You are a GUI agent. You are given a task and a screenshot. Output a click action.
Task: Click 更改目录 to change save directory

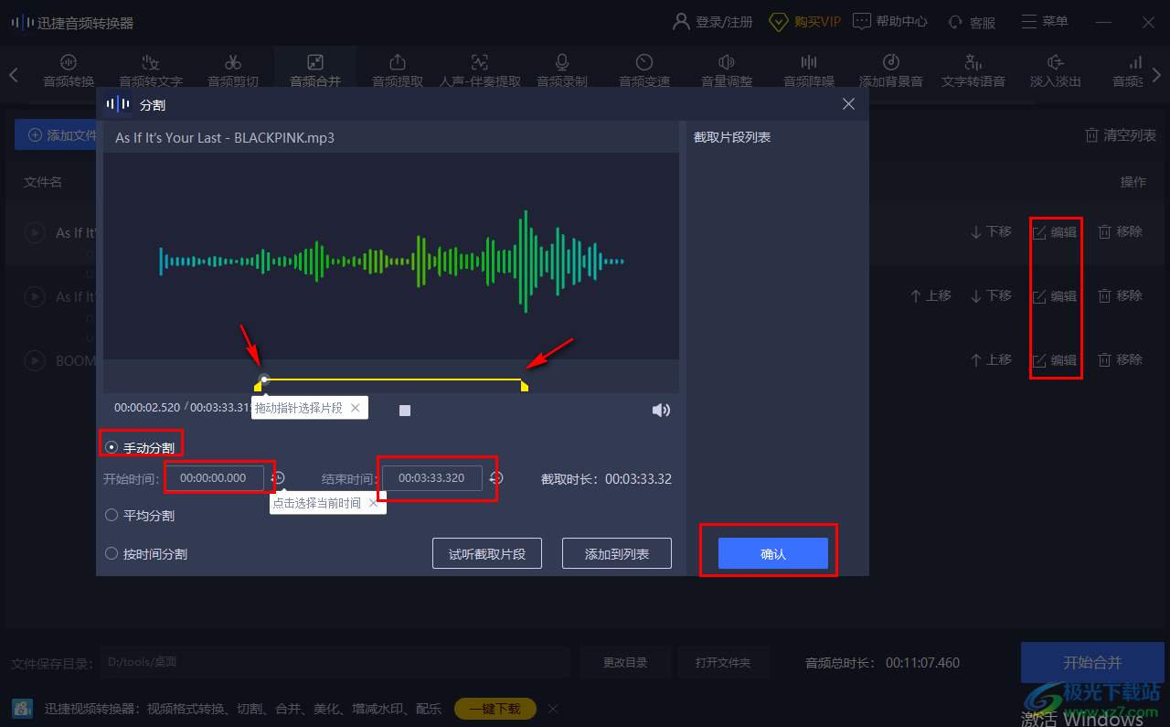(625, 662)
